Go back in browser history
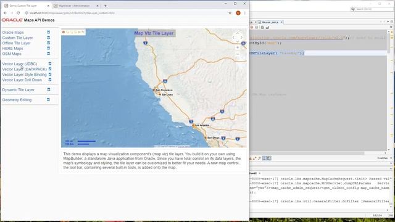The width and height of the screenshot is (395, 222). 5,13
